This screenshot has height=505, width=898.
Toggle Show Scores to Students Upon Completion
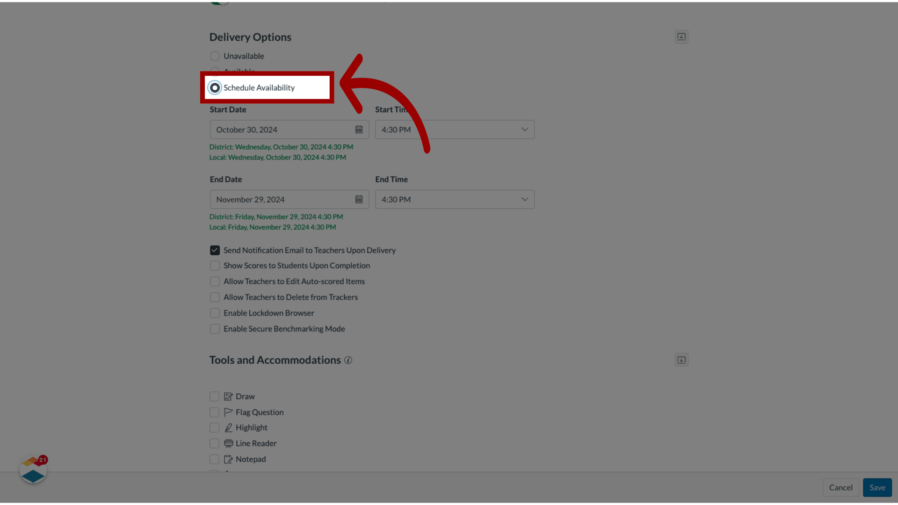pos(215,266)
